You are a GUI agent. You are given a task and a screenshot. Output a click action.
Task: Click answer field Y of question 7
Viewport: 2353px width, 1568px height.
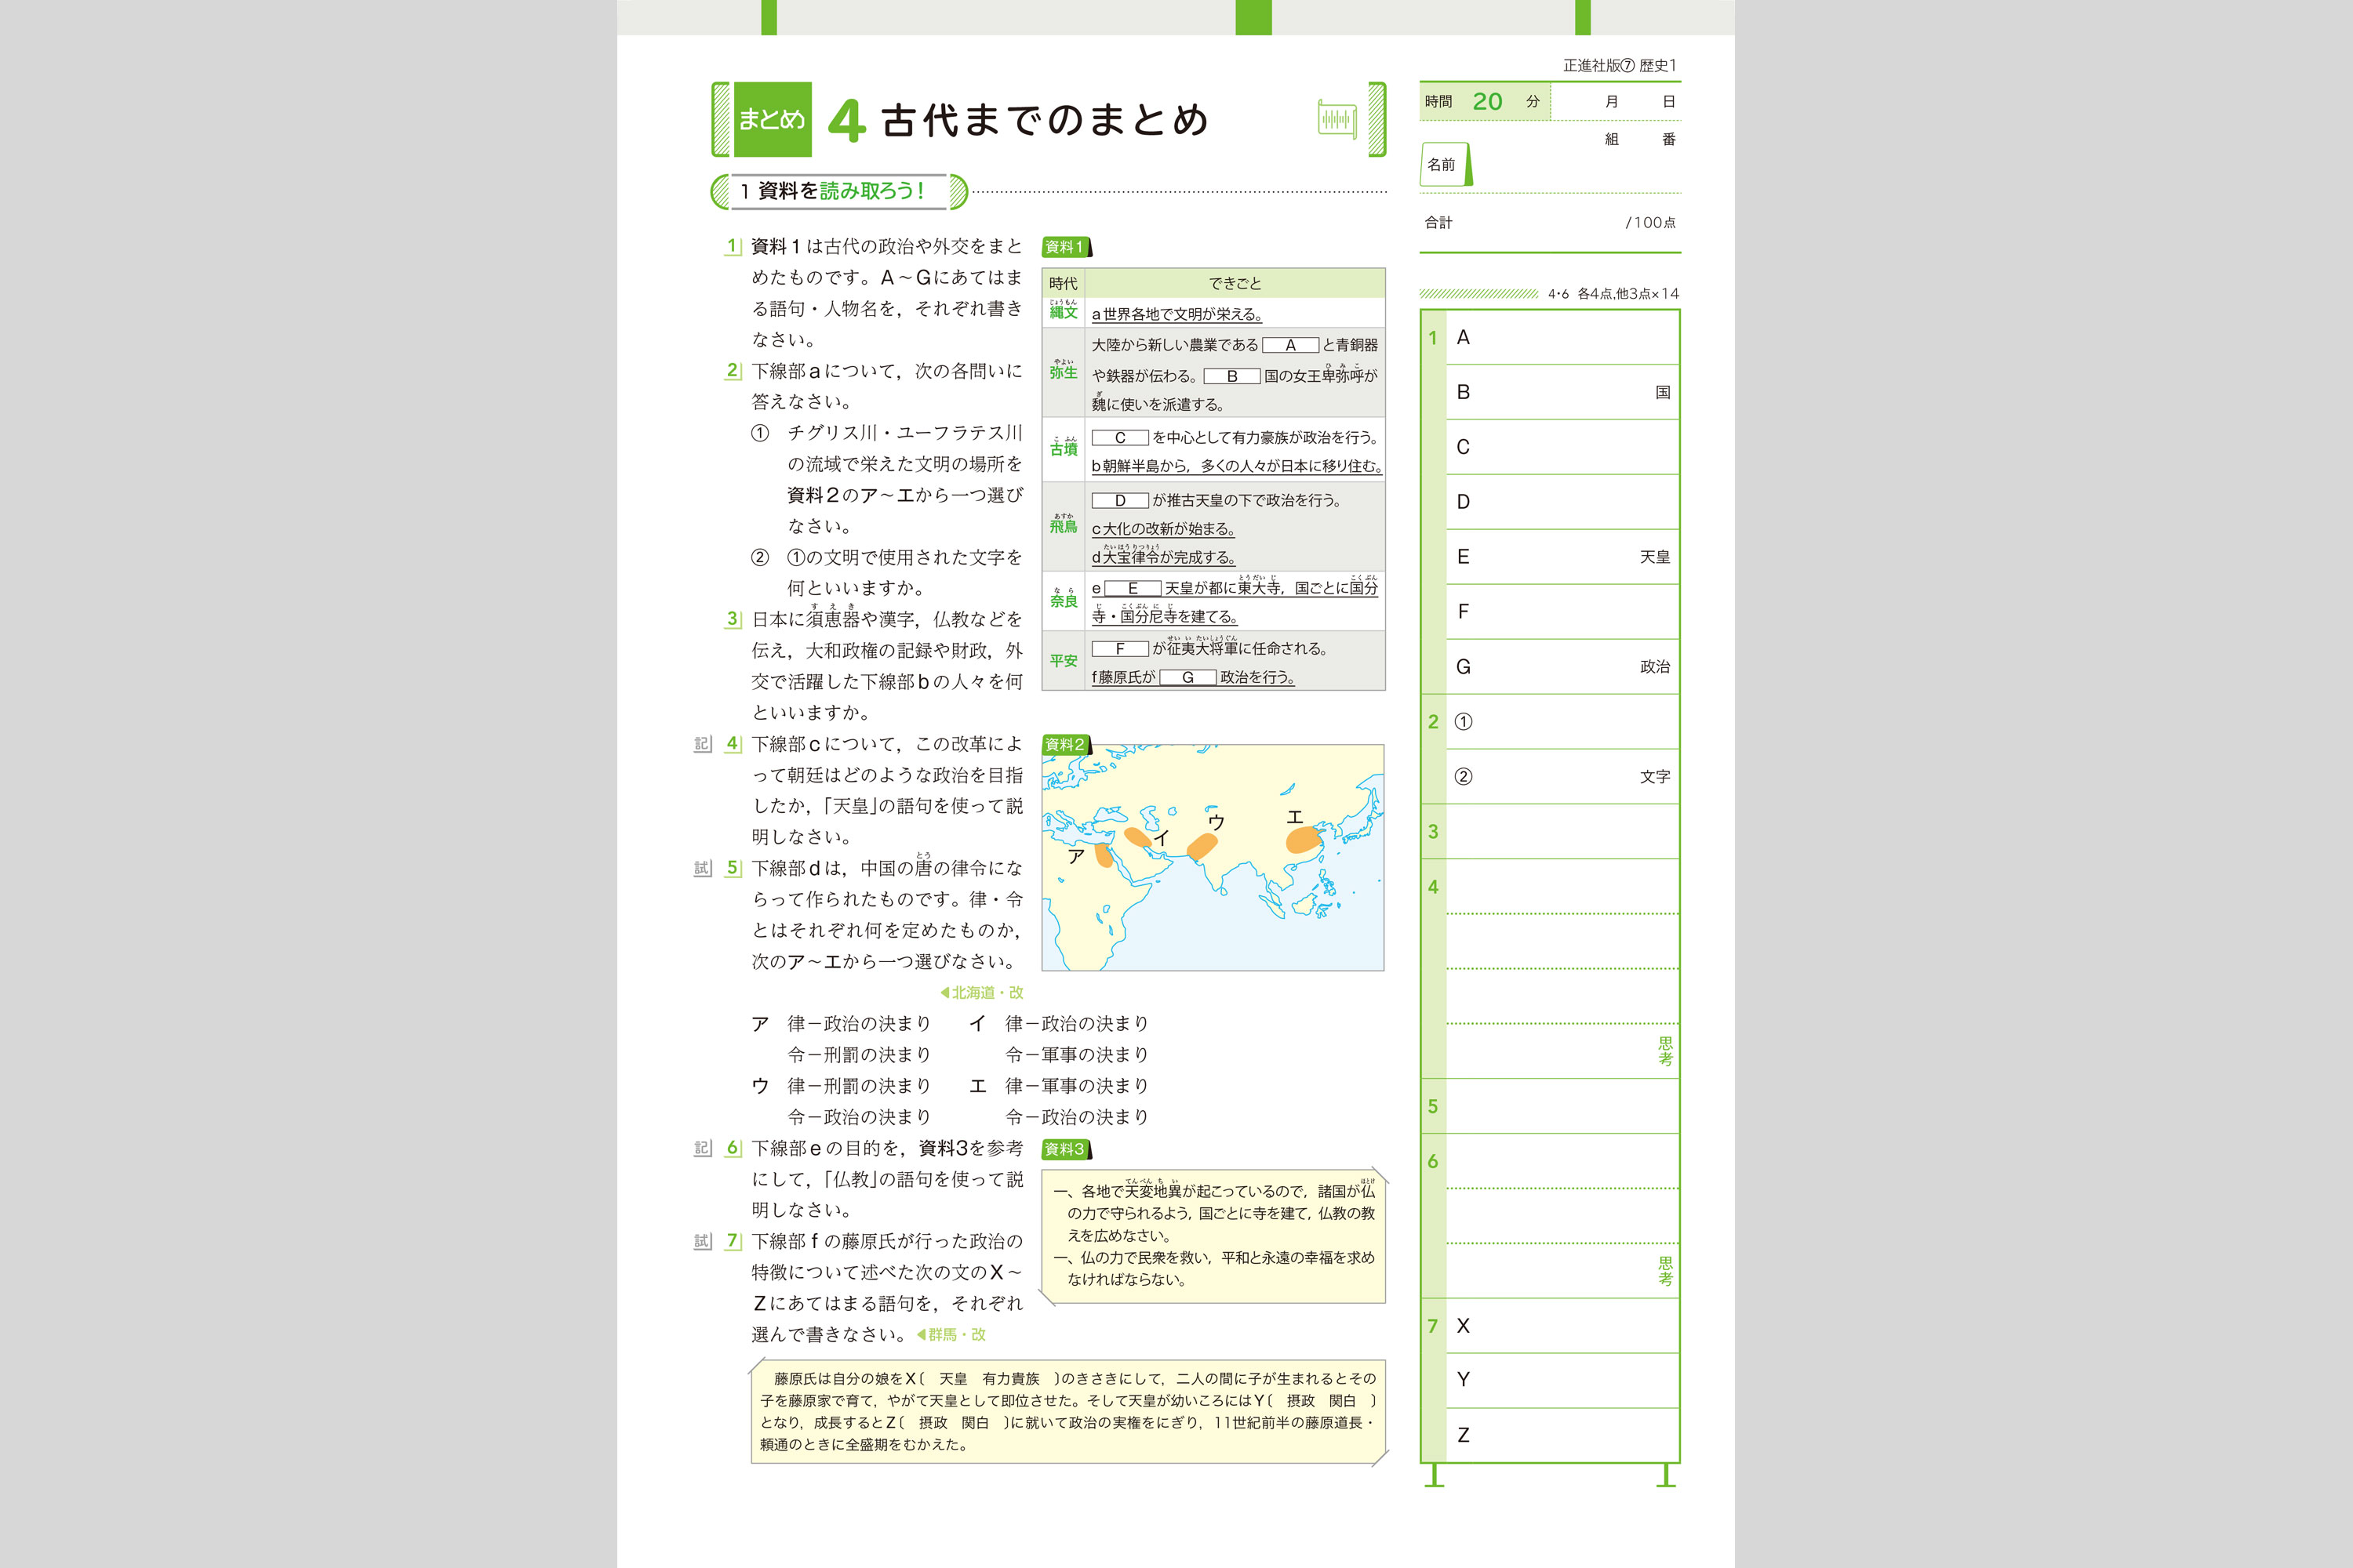(x=1562, y=1381)
